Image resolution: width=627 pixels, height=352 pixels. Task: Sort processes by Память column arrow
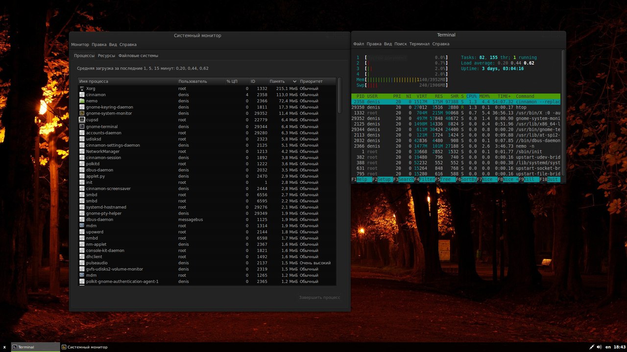tap(294, 81)
